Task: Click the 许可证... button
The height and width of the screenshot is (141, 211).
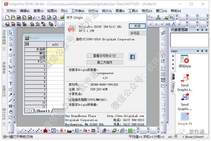Action: click(137, 33)
